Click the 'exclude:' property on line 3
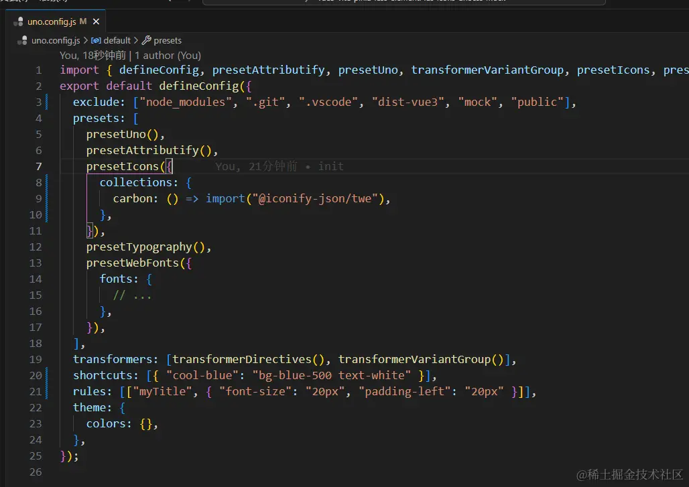 pyautogui.click(x=99, y=102)
